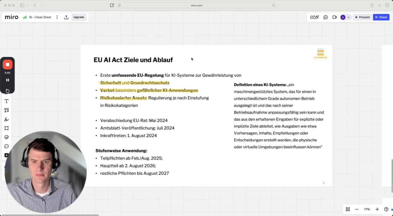
Task: Expand the collaborators dropdown chevron
Action: pos(348,17)
